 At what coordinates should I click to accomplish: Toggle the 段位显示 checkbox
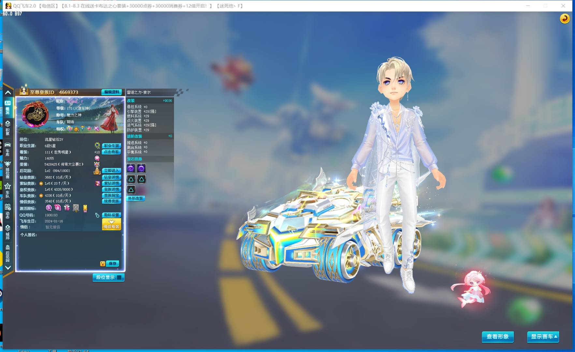[x=119, y=277]
